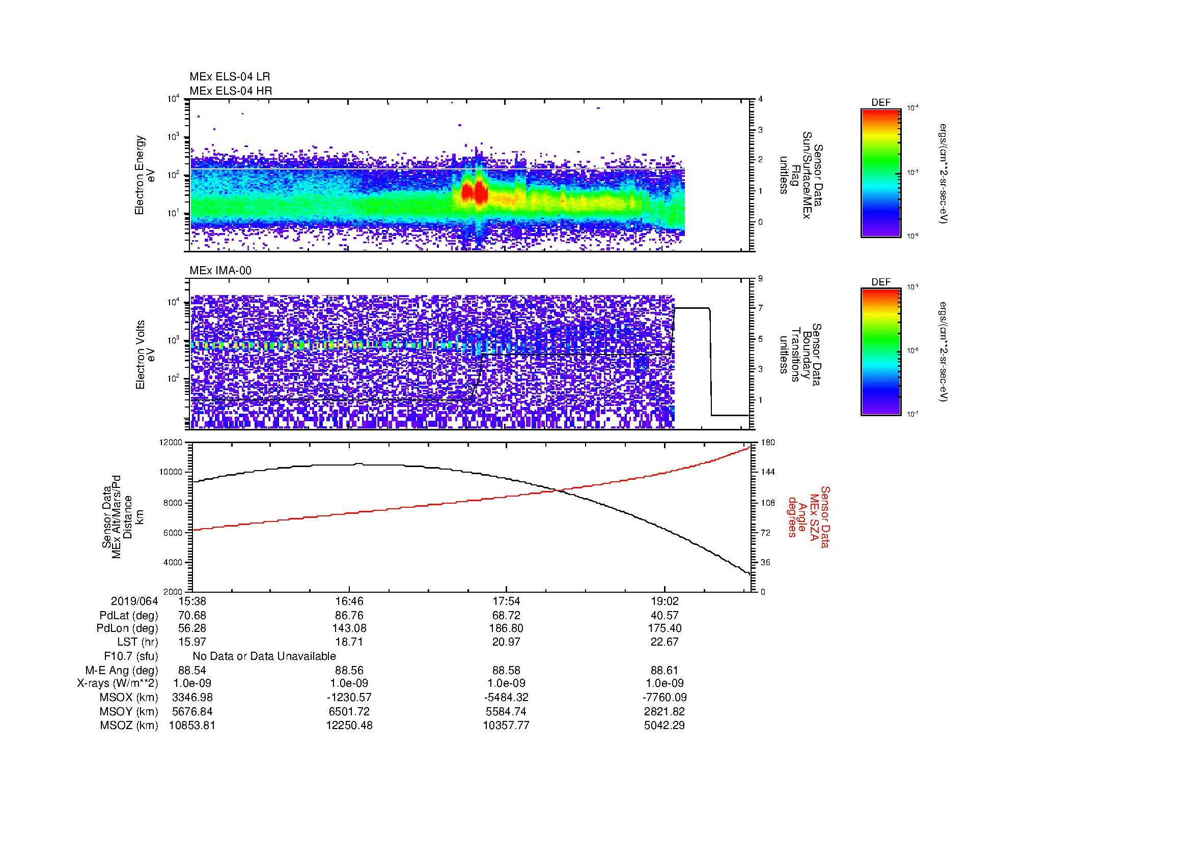The image size is (1191, 841).
Task: Click the 'MSOX (km)' row label
Action: tap(129, 698)
